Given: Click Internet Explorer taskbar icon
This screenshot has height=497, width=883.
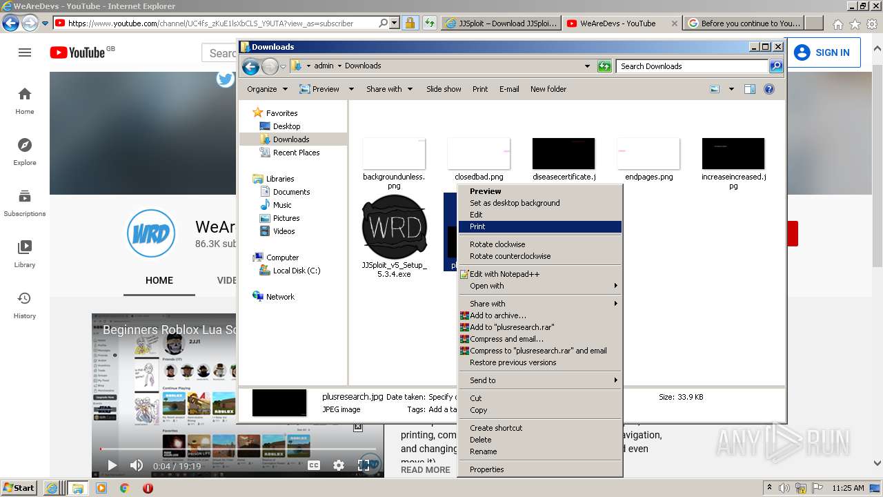Looking at the screenshot, I should pos(52,488).
